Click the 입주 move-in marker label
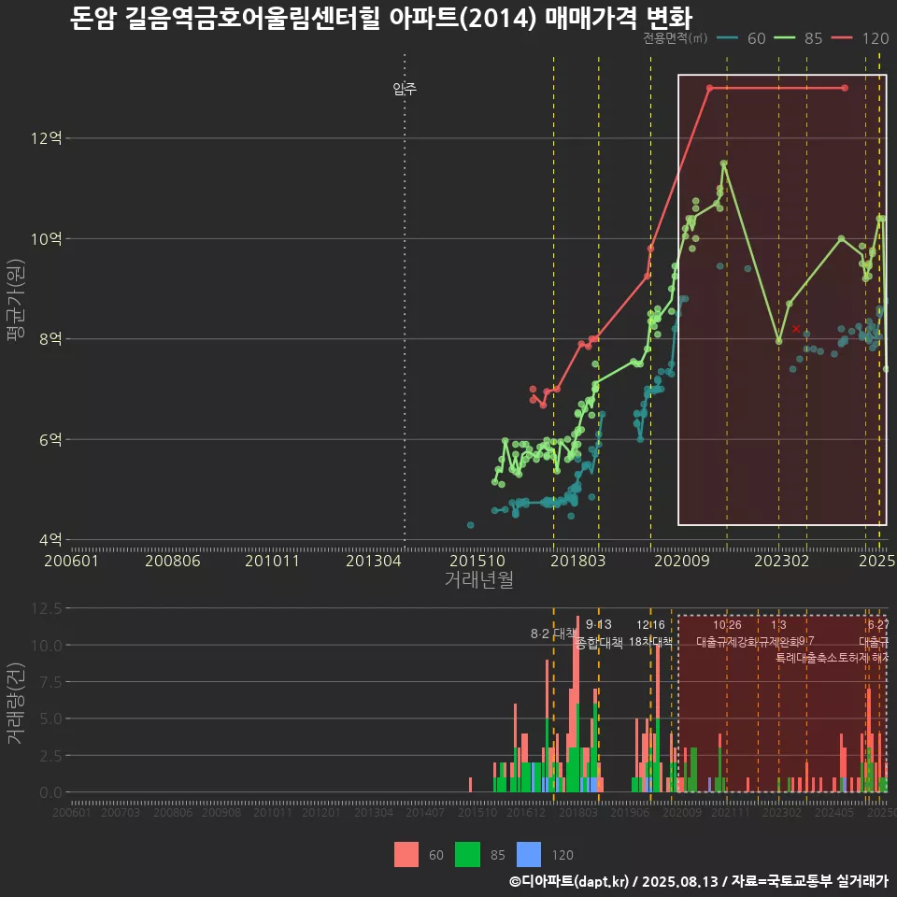This screenshot has height=897, width=897. [x=405, y=89]
